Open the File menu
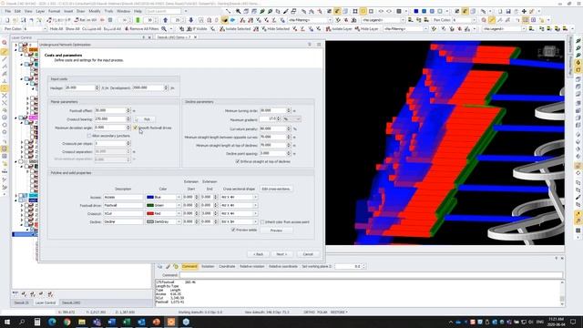 [8, 12]
